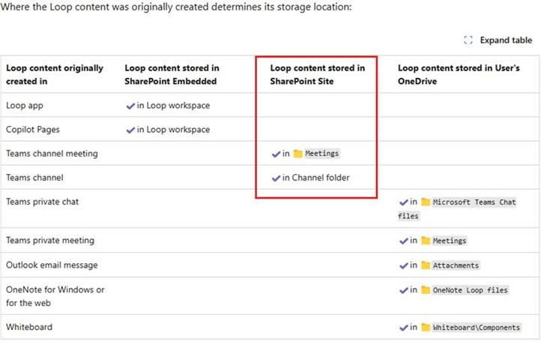Click 'Teams channel meeting' cell
541x342 pixels.
pyautogui.click(x=52, y=154)
